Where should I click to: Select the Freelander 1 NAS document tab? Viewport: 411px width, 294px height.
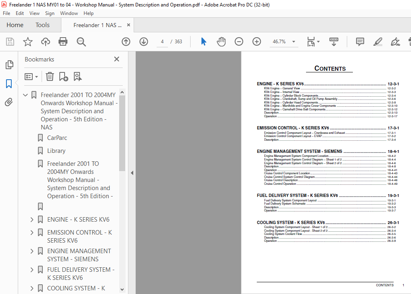tap(97, 25)
